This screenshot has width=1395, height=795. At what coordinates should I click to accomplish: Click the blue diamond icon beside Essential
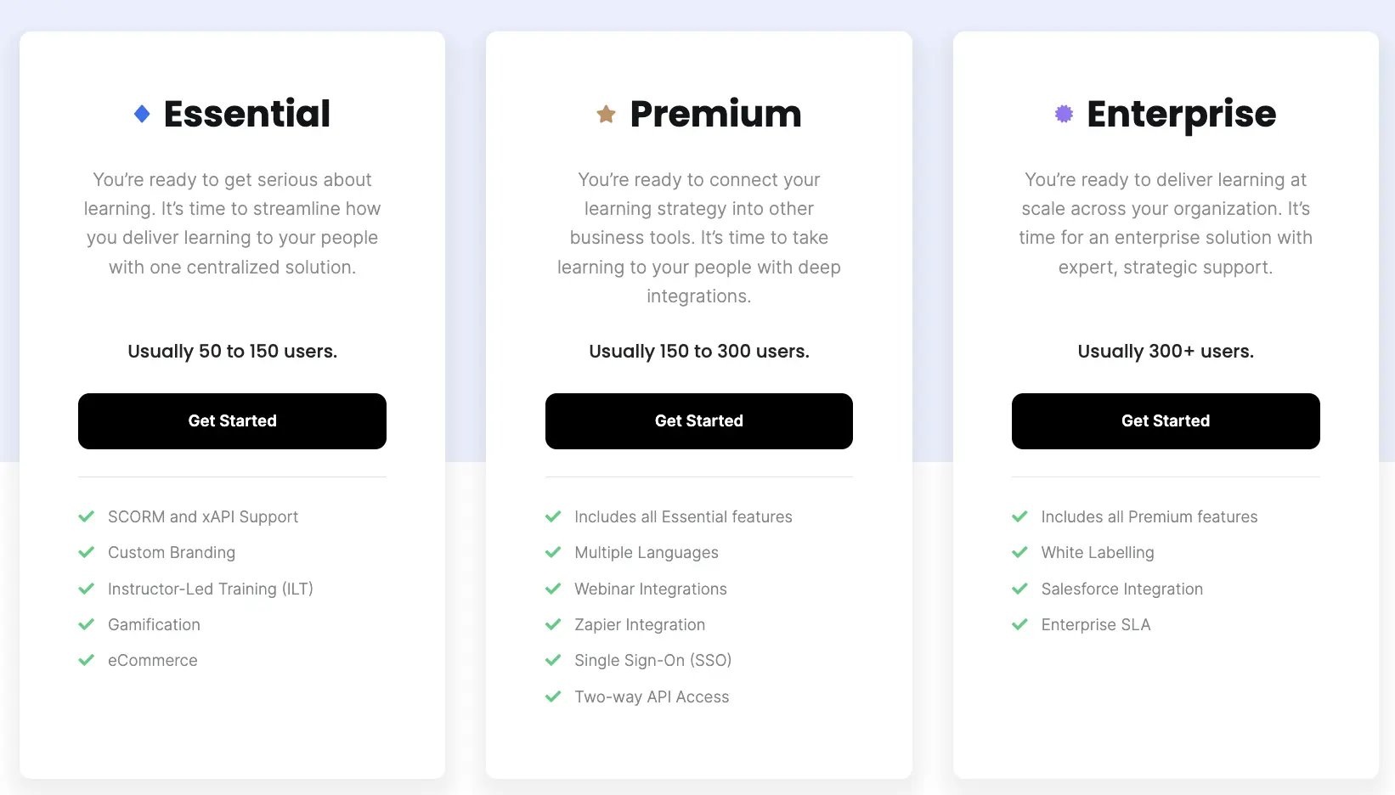[x=141, y=112]
